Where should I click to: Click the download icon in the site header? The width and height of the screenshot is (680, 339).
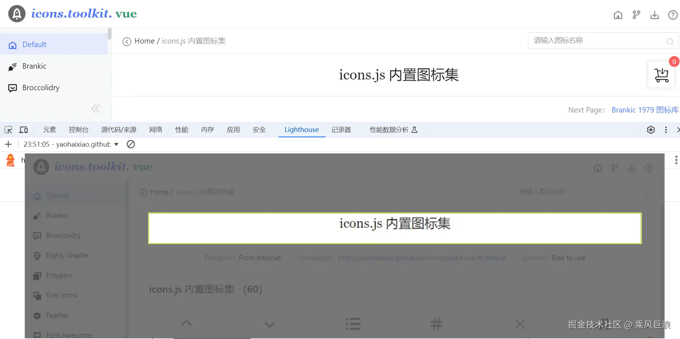point(654,15)
